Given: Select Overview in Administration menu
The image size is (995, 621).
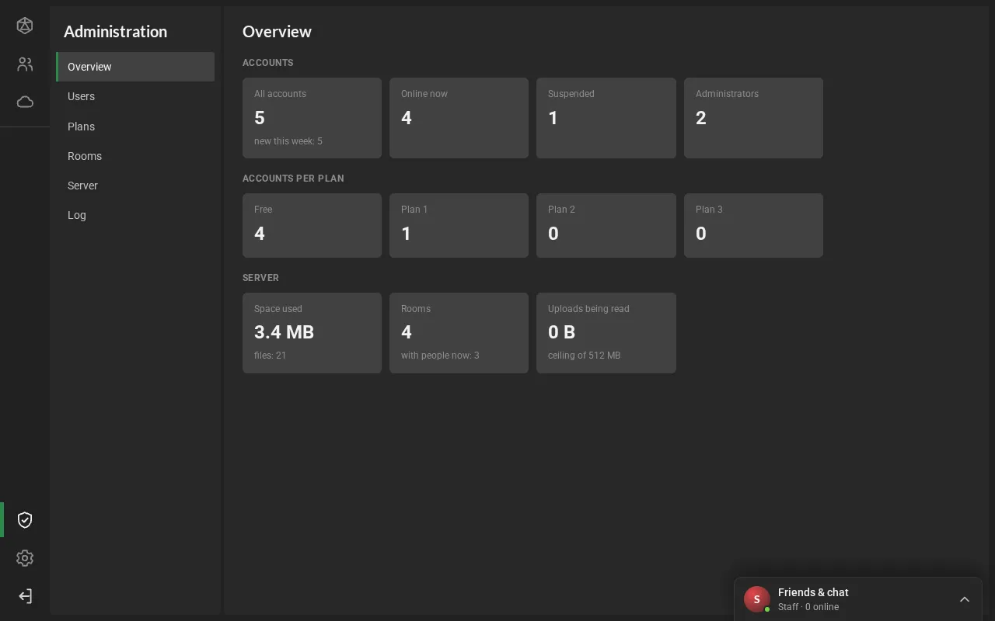Looking at the screenshot, I should tap(135, 67).
